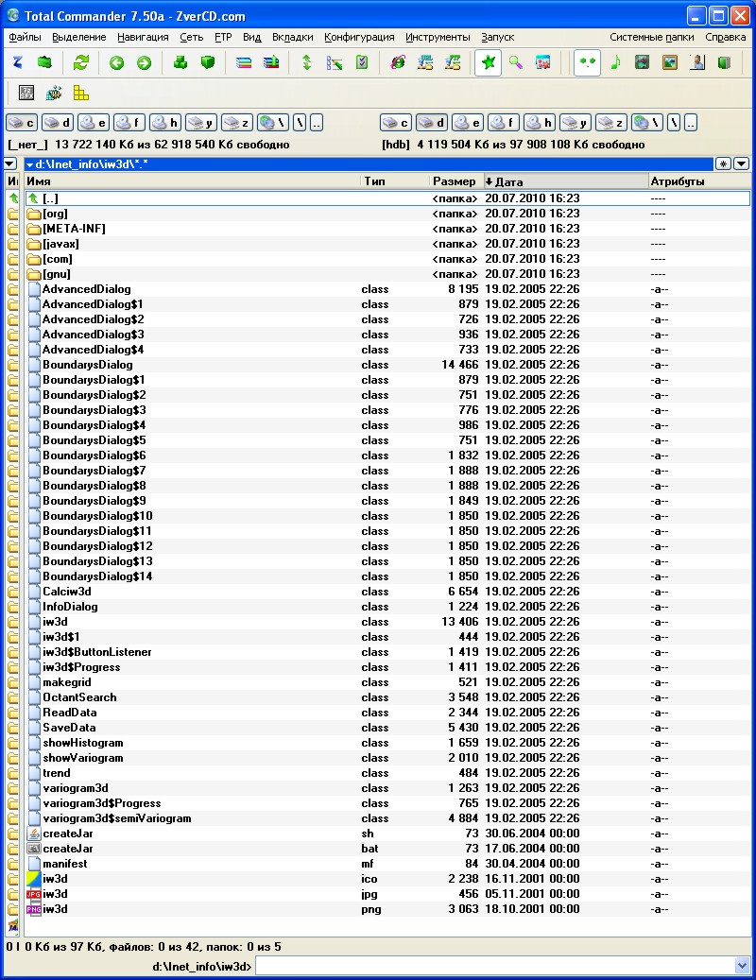Select the parent folder [..] row
Screen dimensions: 756x980
click(x=387, y=198)
